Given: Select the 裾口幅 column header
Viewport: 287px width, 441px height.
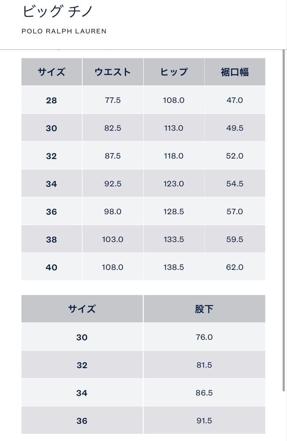Looking at the screenshot, I should coord(234,72).
